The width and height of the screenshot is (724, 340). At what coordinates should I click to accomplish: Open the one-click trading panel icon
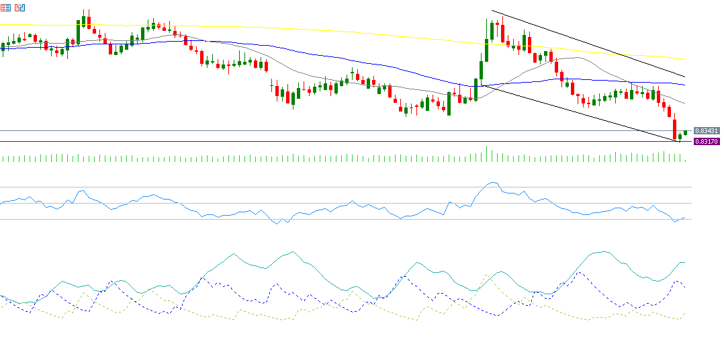pos(19,7)
